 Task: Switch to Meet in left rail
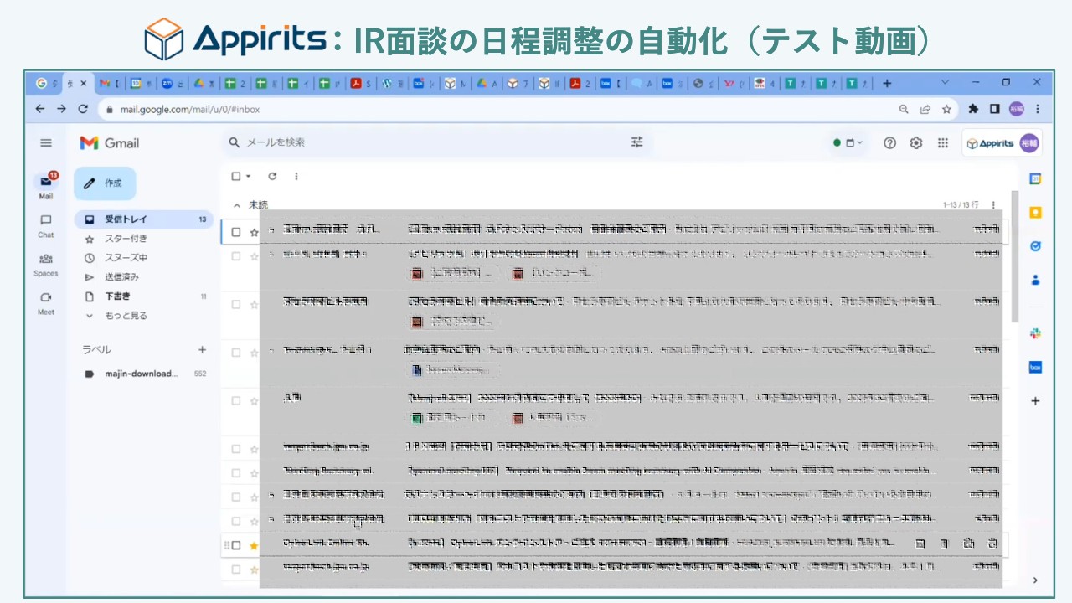coord(46,302)
